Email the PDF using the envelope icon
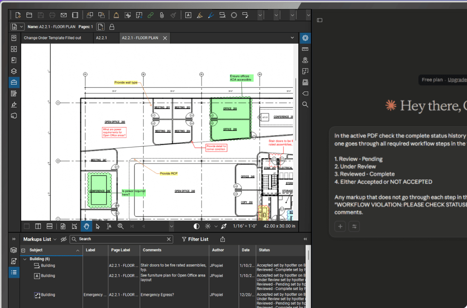467x308 pixels. pos(63,15)
